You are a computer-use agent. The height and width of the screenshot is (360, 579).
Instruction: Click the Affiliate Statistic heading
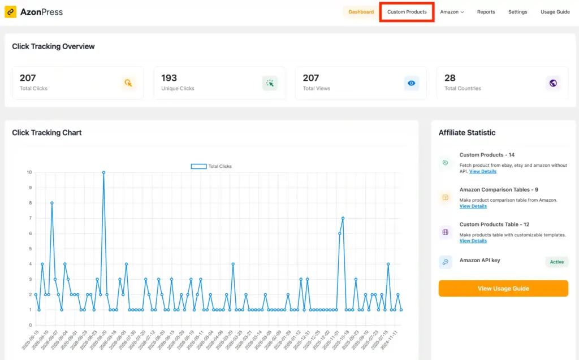(x=466, y=133)
